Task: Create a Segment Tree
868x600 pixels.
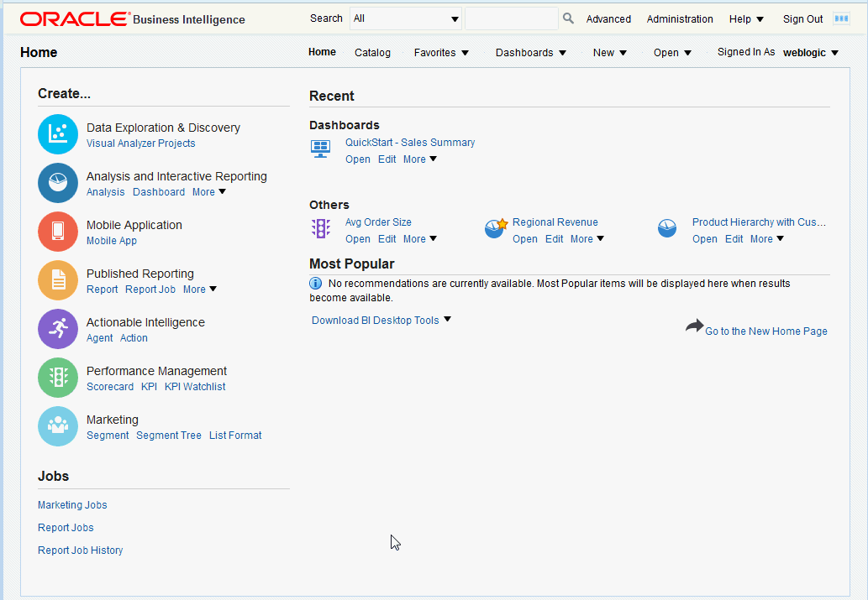Action: (x=169, y=436)
